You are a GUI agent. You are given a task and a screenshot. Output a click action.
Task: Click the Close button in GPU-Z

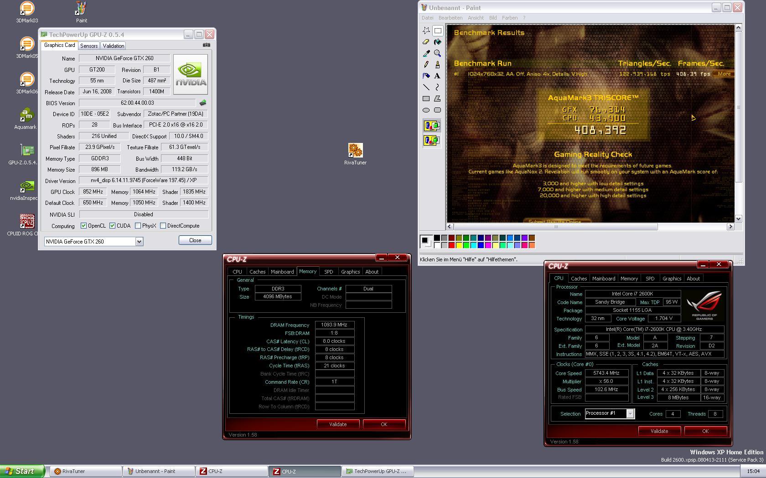[195, 240]
